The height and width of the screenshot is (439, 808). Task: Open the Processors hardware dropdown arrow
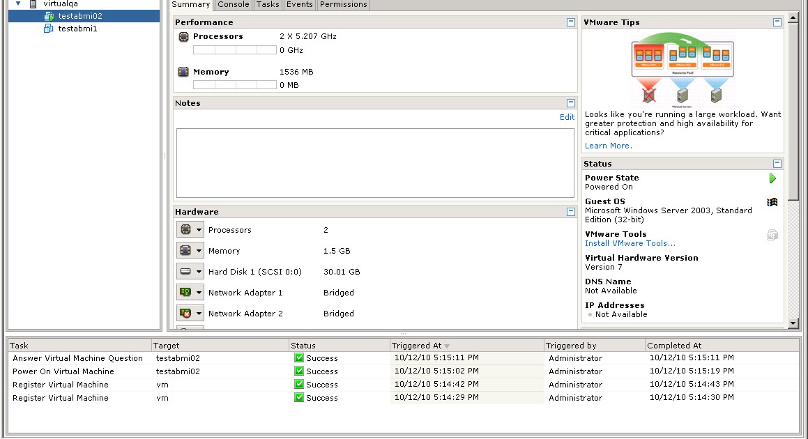coord(199,230)
